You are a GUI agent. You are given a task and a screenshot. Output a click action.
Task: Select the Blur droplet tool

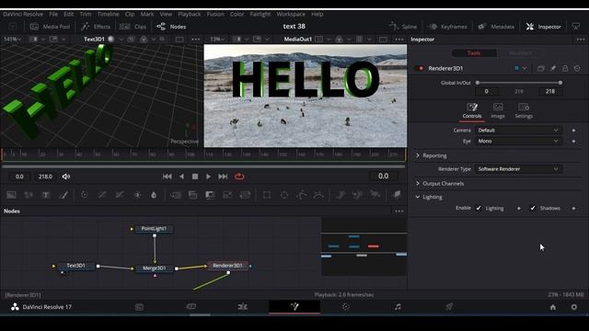click(154, 195)
